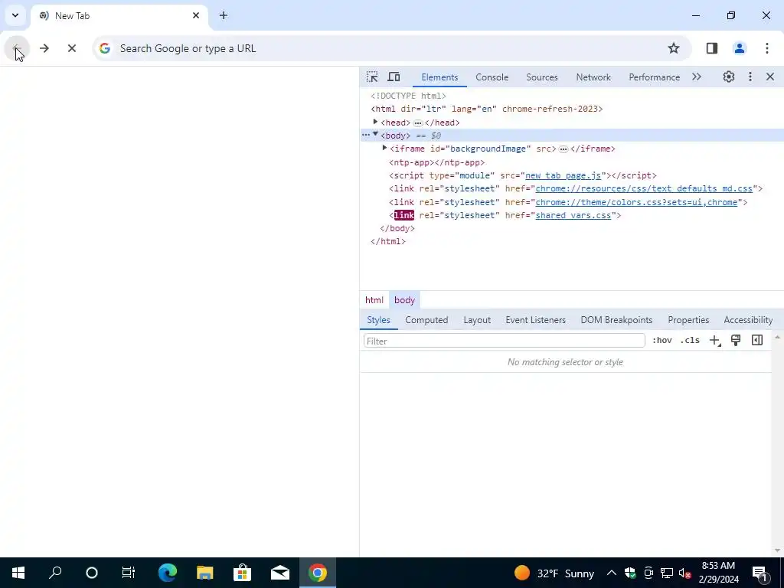Open Chrome side panel icon
This screenshot has width=784, height=588.
pos(712,48)
